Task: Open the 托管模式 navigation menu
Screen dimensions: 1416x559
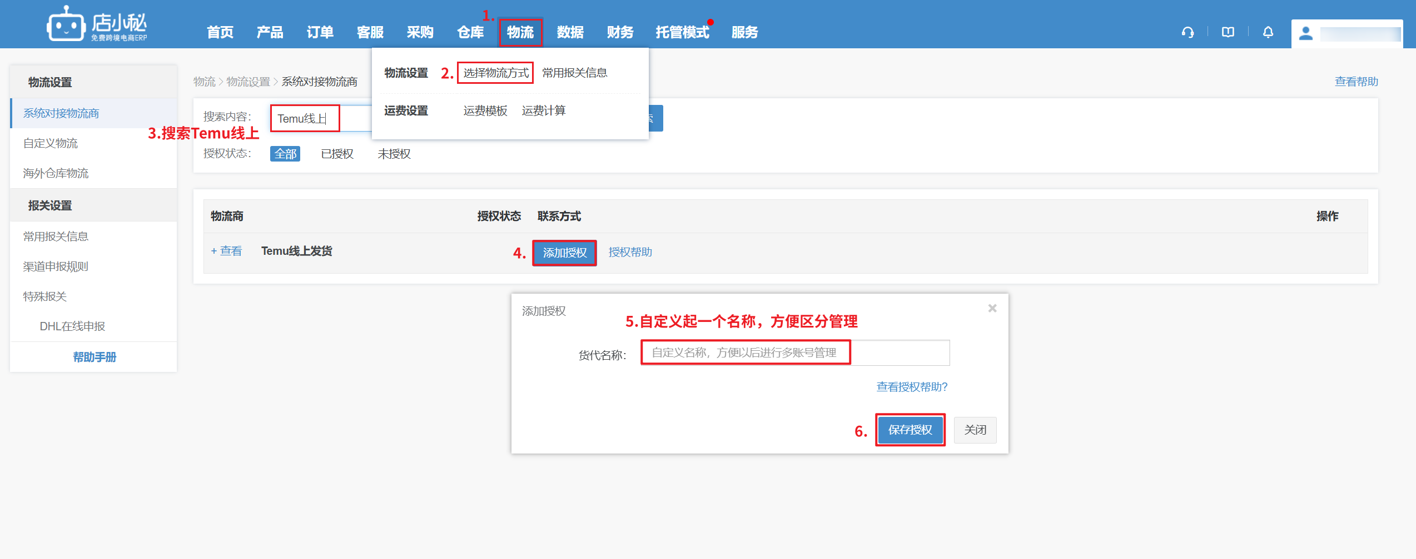Action: (682, 32)
